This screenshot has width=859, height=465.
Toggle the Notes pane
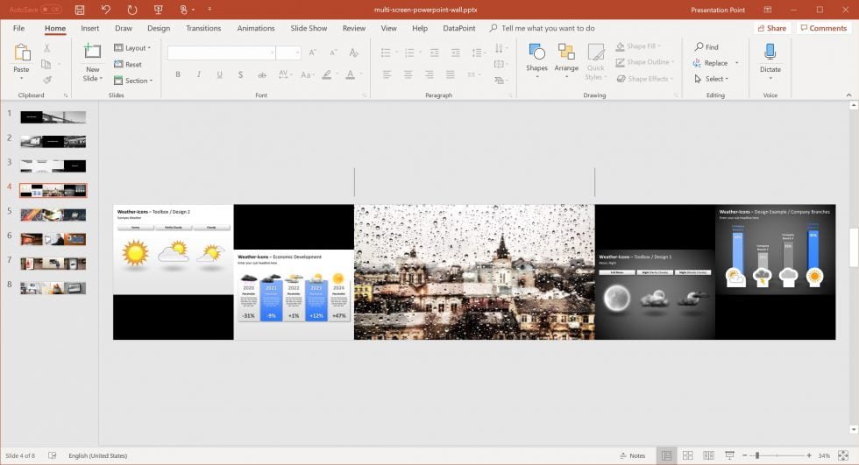tap(632, 455)
